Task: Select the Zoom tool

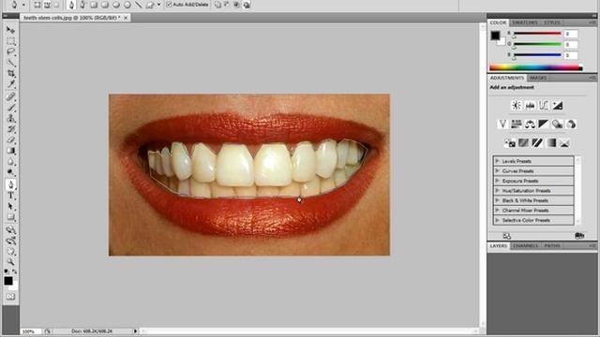Action: tap(10, 262)
